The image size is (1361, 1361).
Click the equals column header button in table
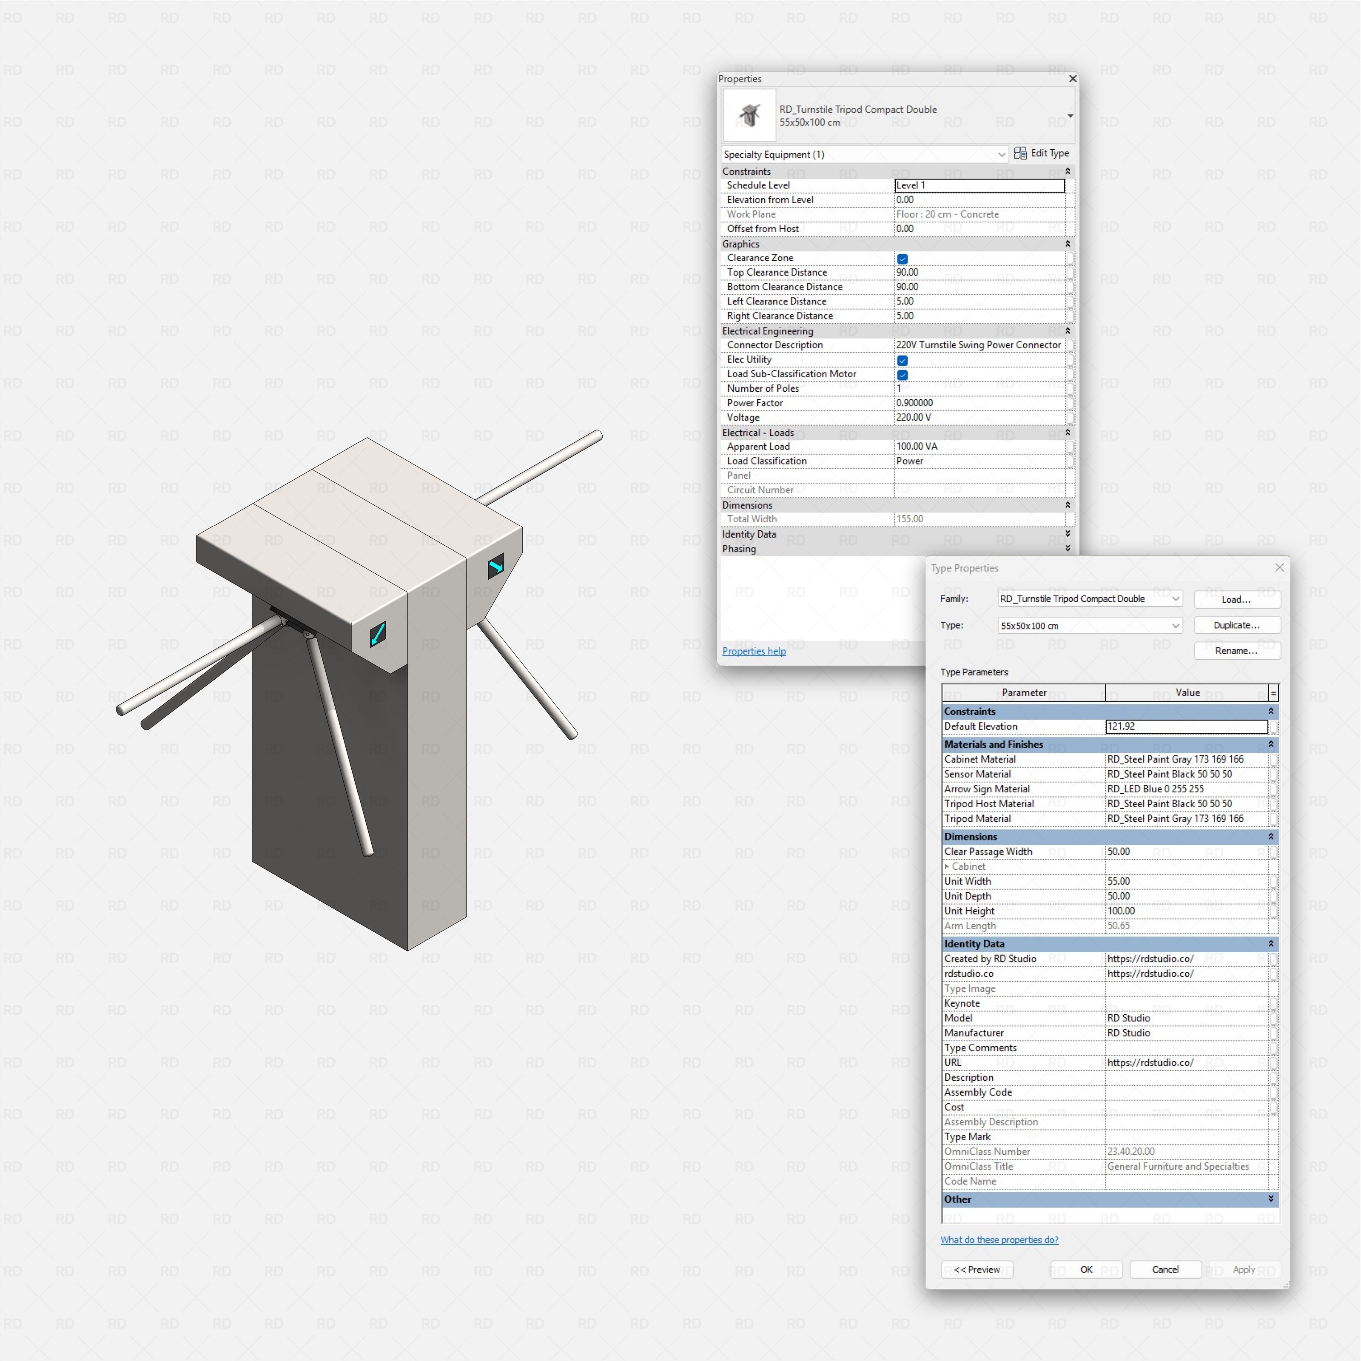pos(1274,693)
